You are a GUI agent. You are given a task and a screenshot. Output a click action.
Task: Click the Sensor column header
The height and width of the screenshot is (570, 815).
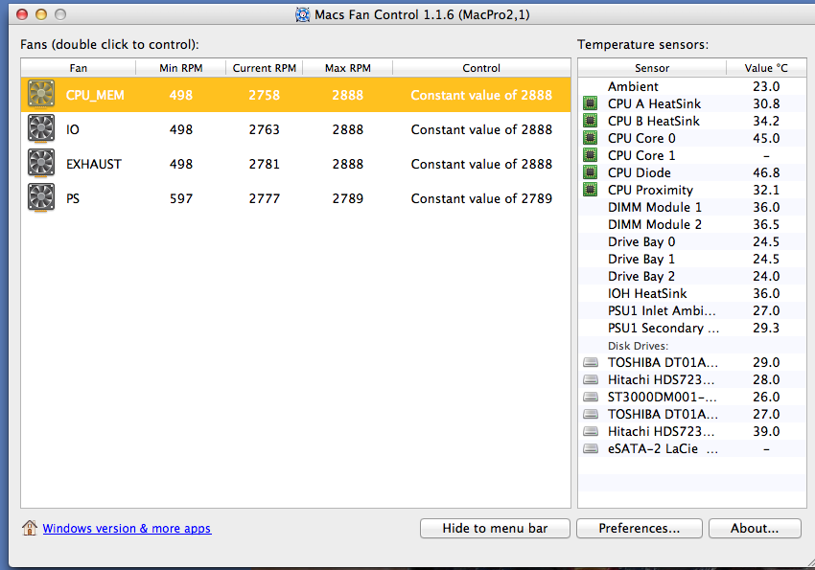click(x=652, y=68)
